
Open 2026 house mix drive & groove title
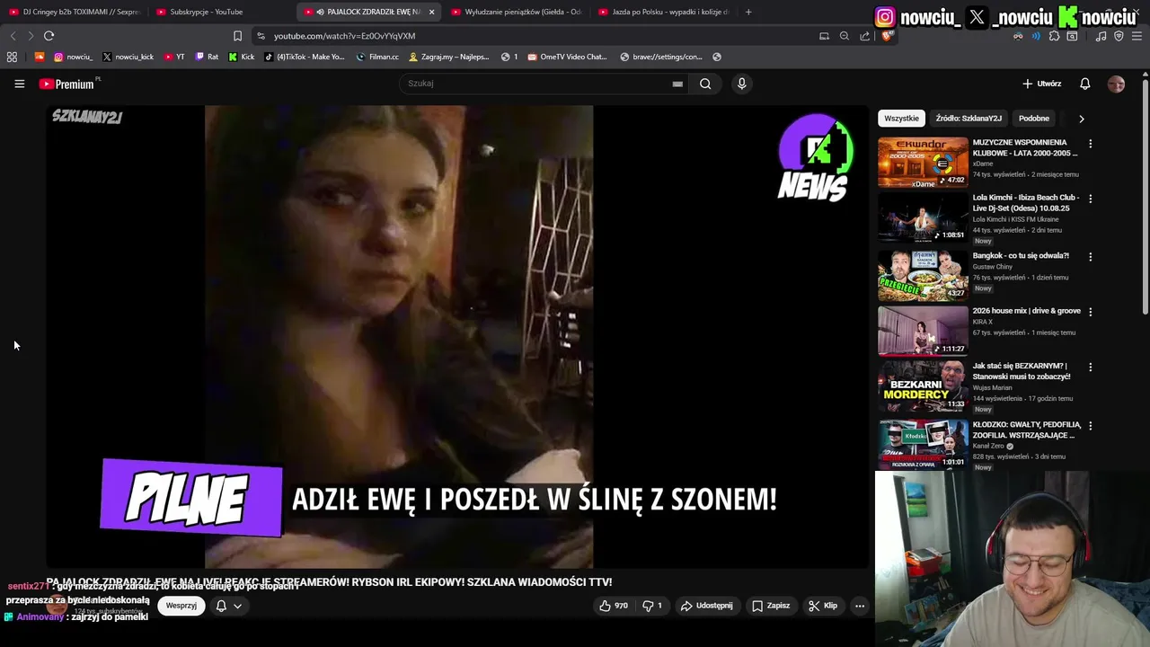click(1026, 311)
